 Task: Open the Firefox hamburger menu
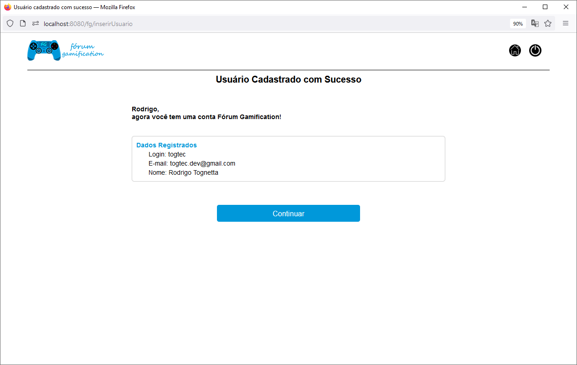tap(566, 23)
